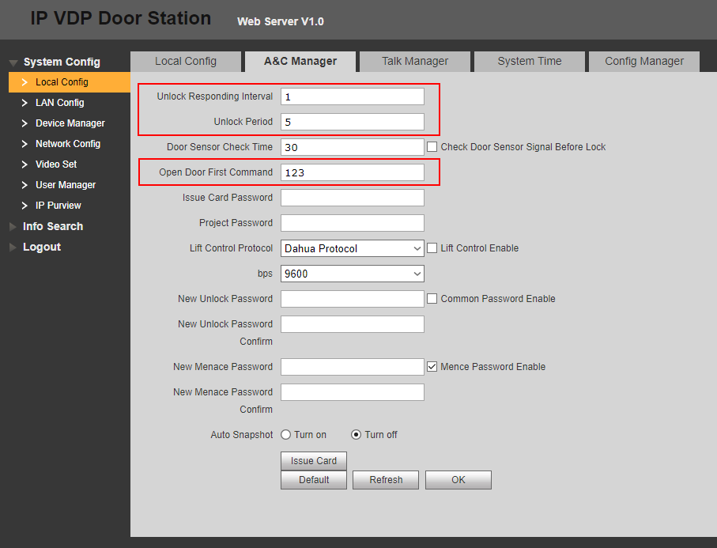Open Device Manager in sidebar
This screenshot has height=548, width=717.
pos(70,123)
